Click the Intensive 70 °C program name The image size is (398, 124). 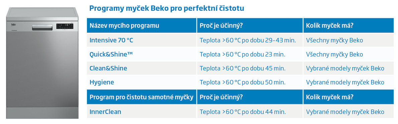coord(111,40)
